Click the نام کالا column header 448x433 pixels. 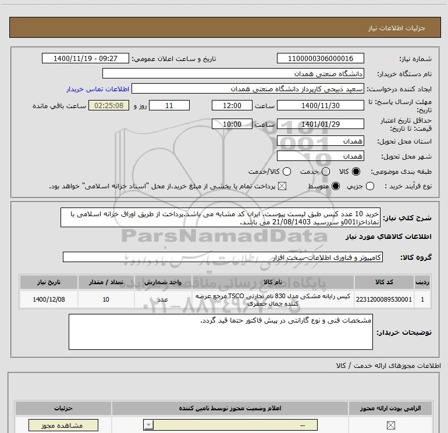(x=272, y=282)
